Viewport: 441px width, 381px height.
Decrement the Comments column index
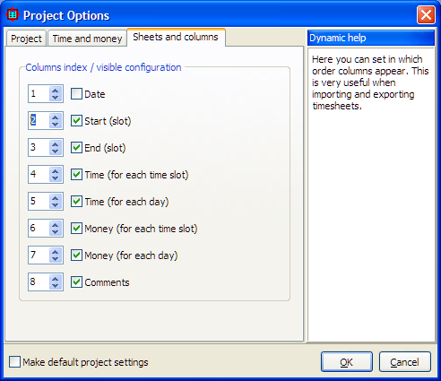(55, 286)
